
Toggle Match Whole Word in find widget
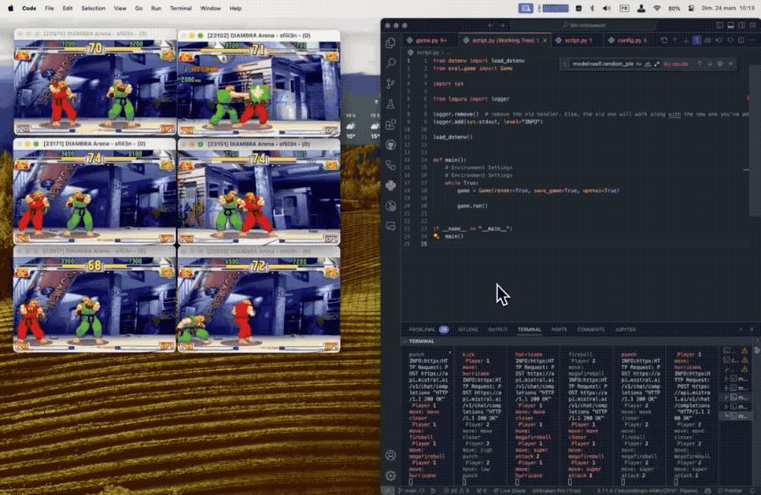[647, 63]
